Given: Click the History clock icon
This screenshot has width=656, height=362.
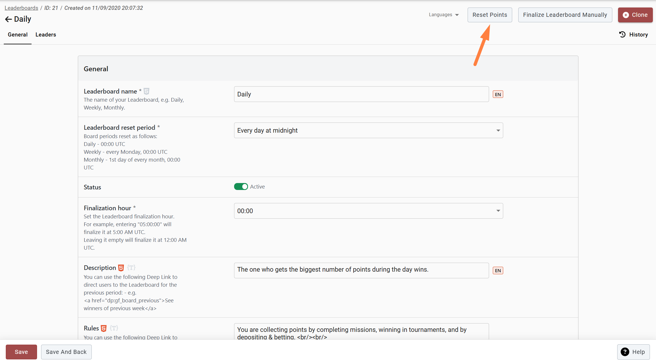Looking at the screenshot, I should coord(622,34).
